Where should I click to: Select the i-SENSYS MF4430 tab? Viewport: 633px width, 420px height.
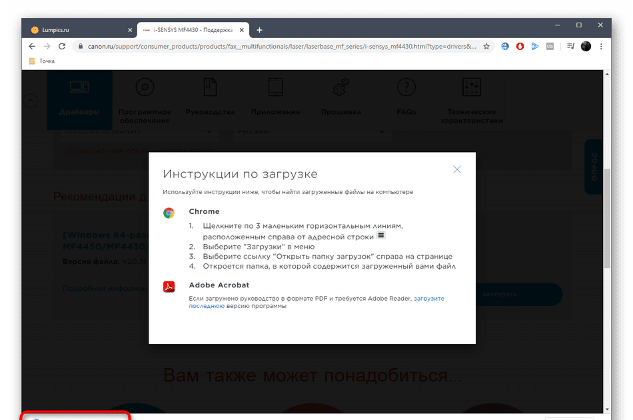click(193, 30)
